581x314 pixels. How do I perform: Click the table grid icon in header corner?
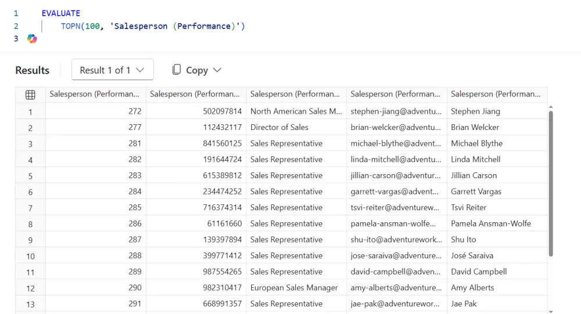pyautogui.click(x=30, y=95)
